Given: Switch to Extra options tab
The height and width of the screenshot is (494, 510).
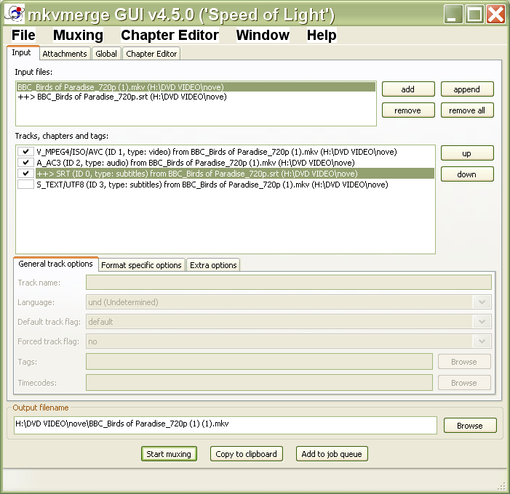Looking at the screenshot, I should pos(213,265).
